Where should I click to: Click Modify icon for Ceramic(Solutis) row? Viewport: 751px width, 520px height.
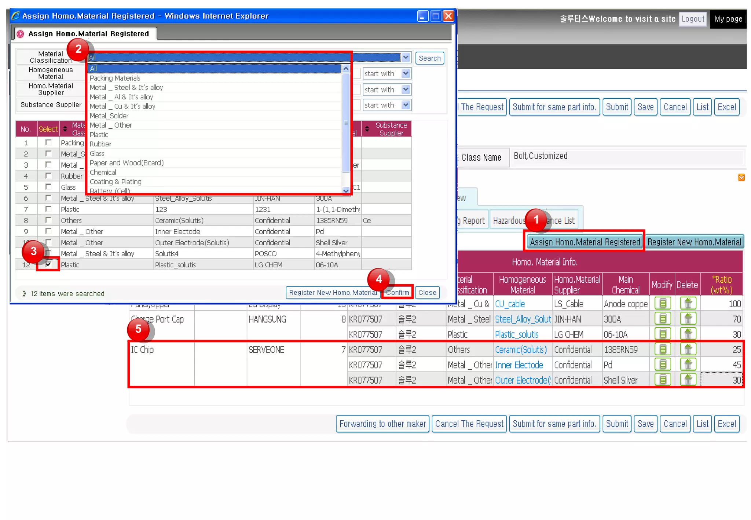click(x=662, y=349)
